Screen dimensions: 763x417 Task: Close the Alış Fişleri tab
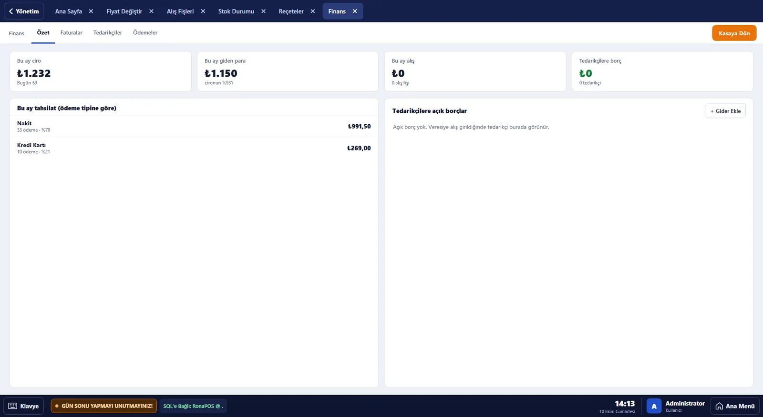pos(203,11)
